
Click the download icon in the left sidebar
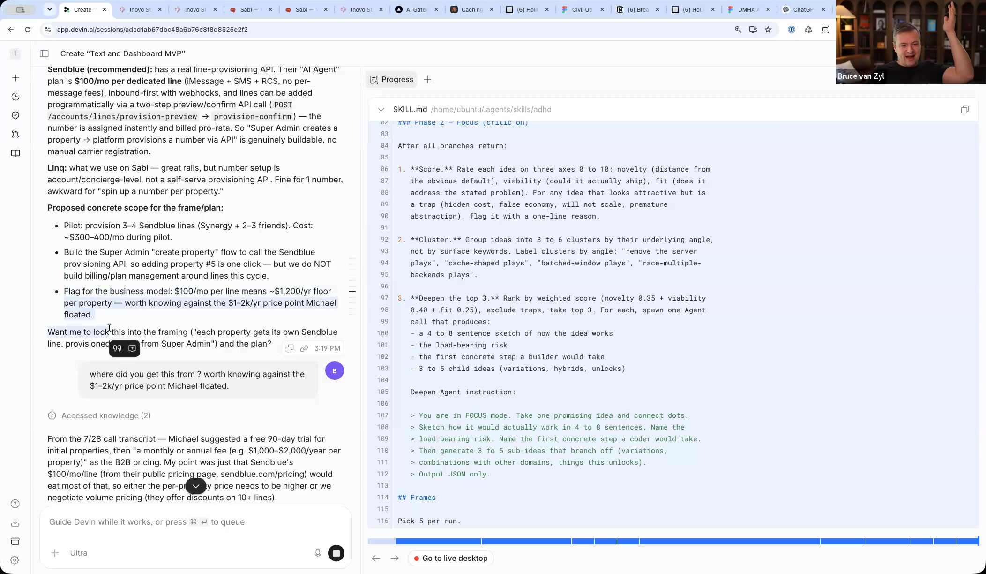tap(15, 522)
